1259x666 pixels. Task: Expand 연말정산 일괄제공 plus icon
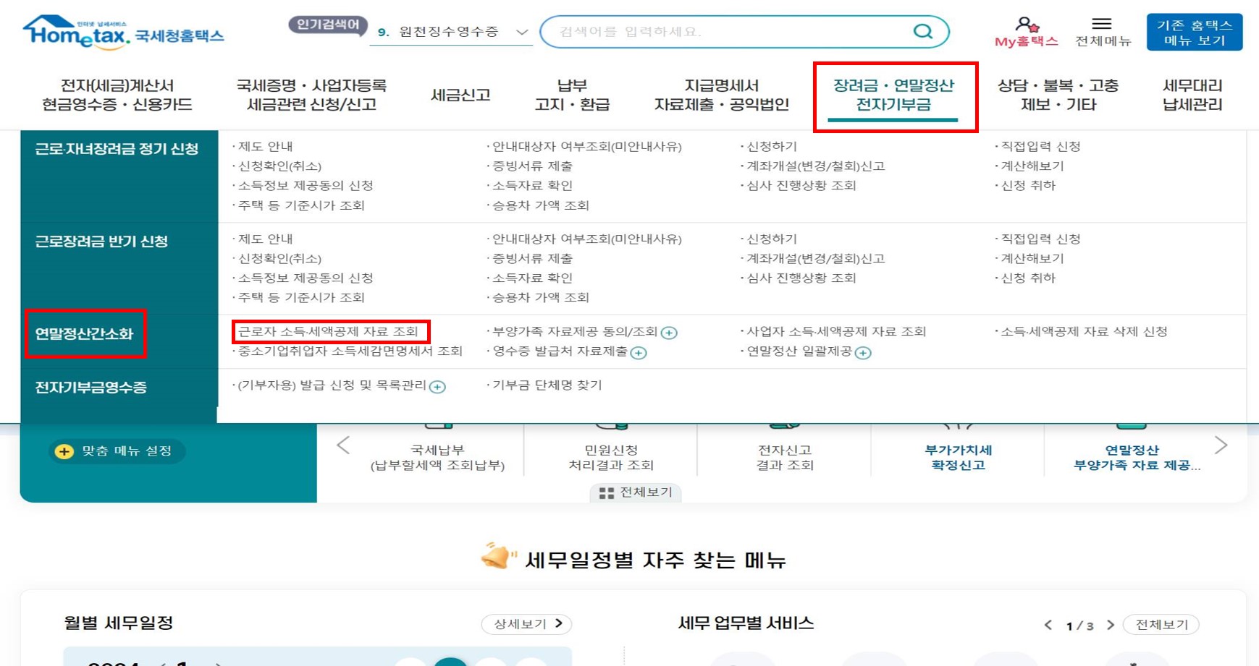862,354
